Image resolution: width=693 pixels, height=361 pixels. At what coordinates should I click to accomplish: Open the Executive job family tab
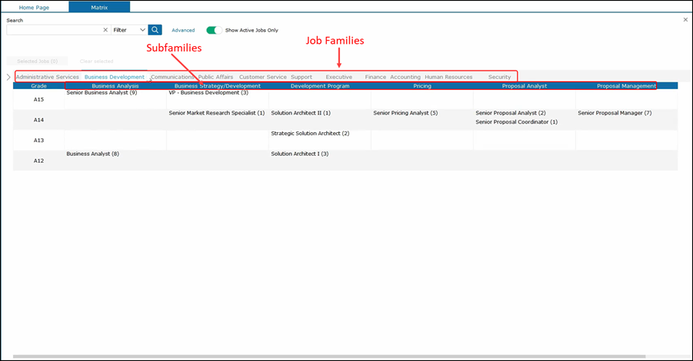(338, 77)
